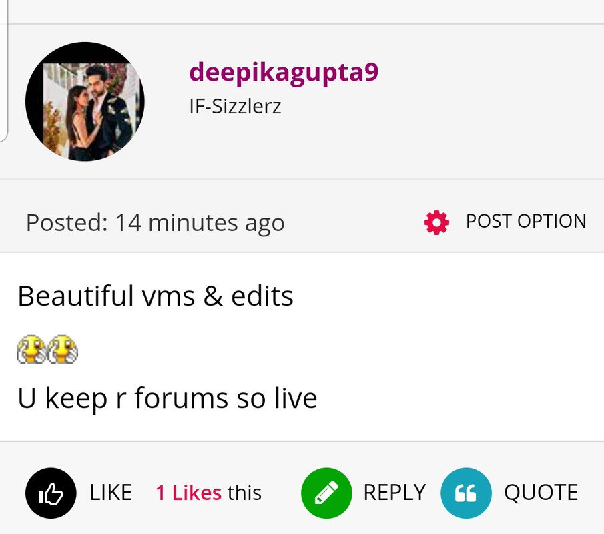604x534 pixels.
Task: Click the first clapping emoji in post
Action: (x=31, y=349)
